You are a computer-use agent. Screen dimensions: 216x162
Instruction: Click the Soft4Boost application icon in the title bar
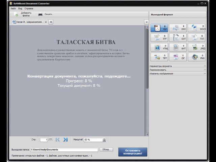11,3
